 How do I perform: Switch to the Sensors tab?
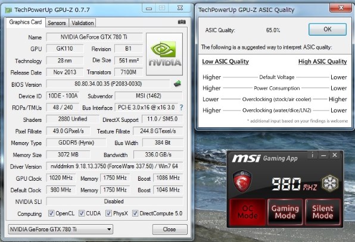(57, 23)
